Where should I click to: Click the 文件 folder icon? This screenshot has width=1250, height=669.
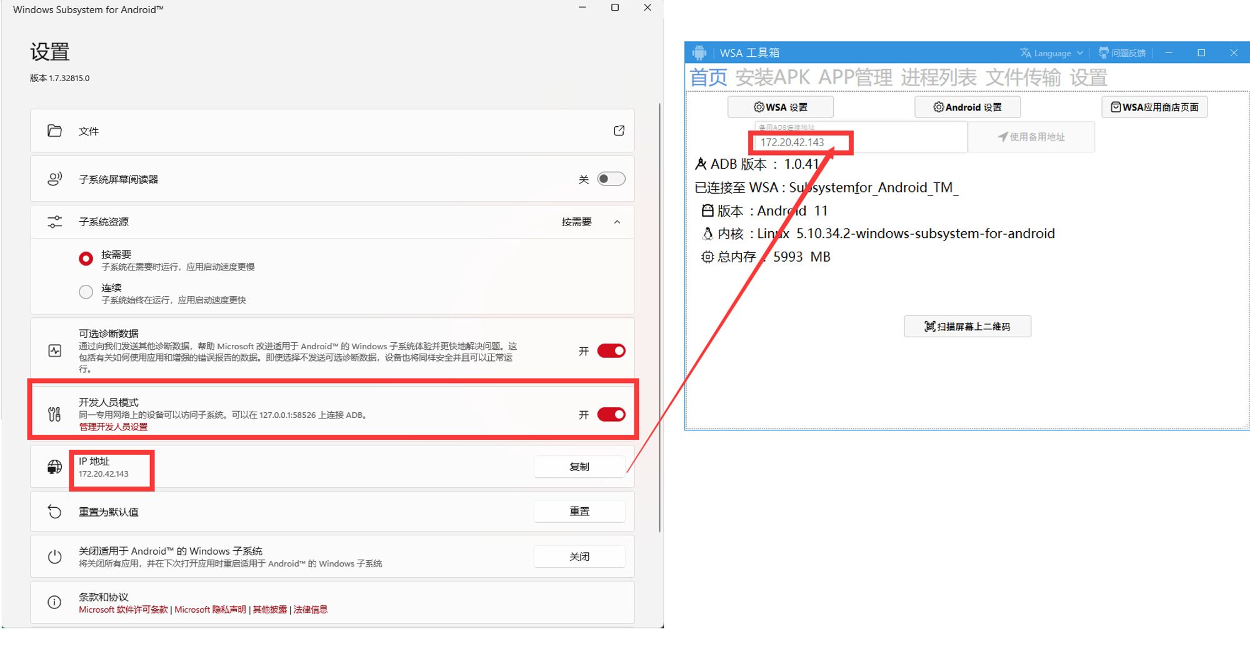pos(55,131)
